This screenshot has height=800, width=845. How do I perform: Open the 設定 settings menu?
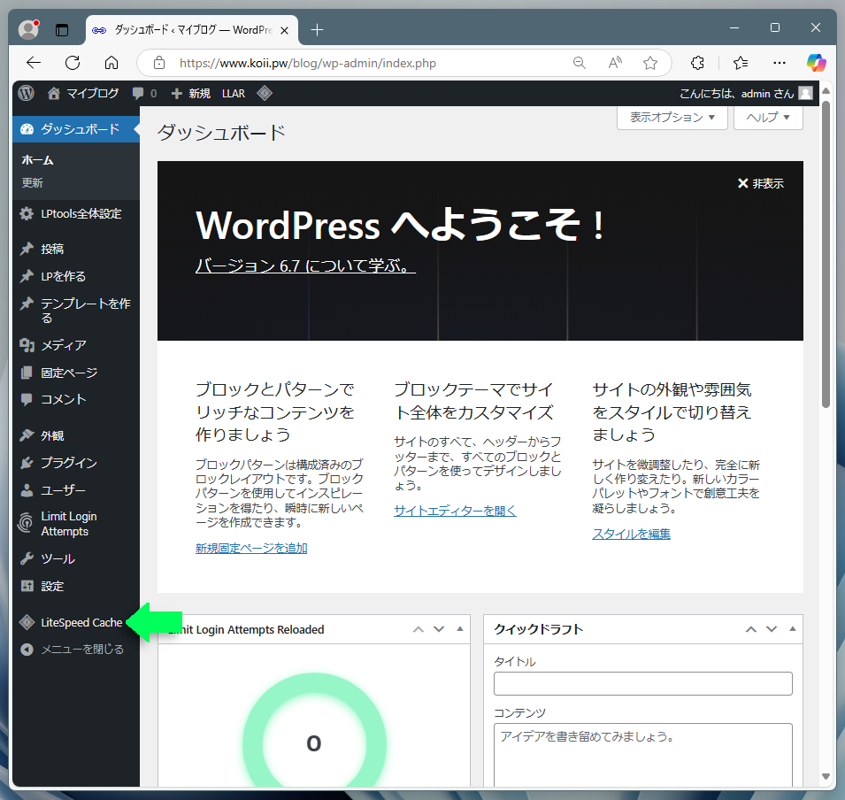(76, 586)
